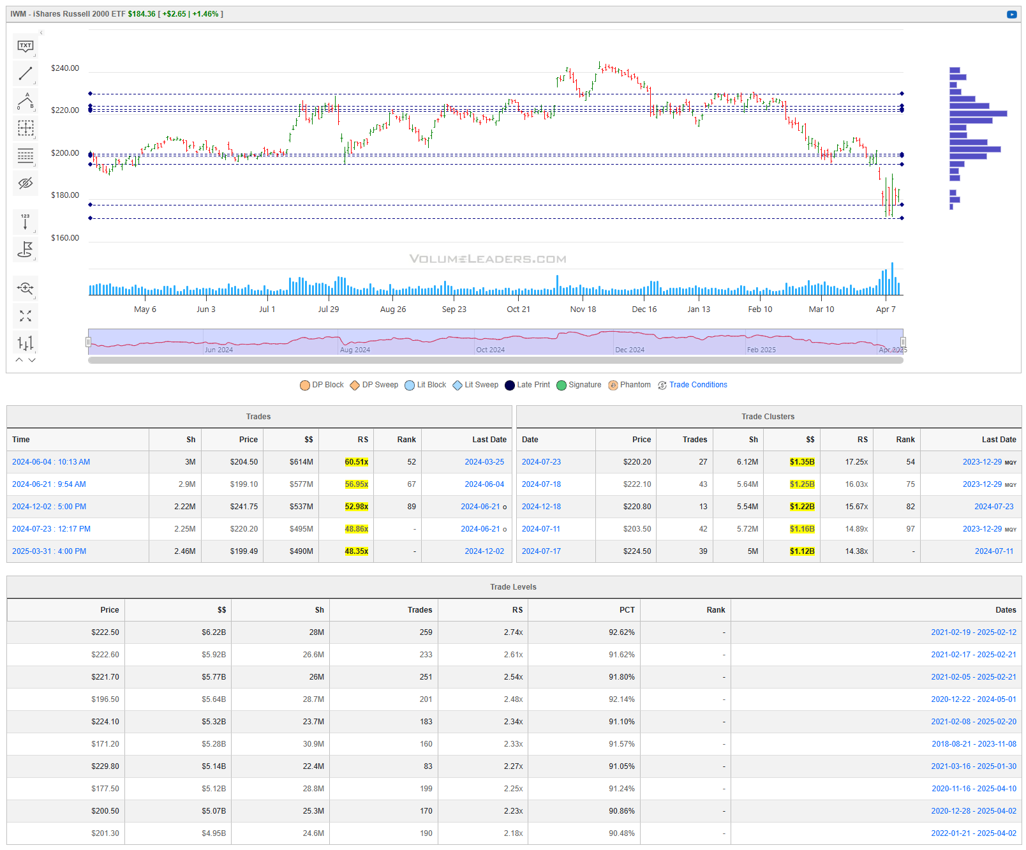Image resolution: width=1026 pixels, height=850 pixels.
Task: Activate the zoom pan magnifier tool
Action: 26,288
